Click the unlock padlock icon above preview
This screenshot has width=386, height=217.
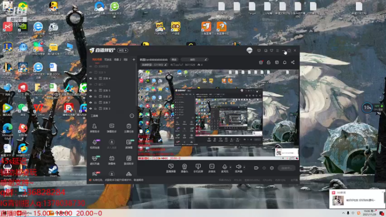point(269,63)
